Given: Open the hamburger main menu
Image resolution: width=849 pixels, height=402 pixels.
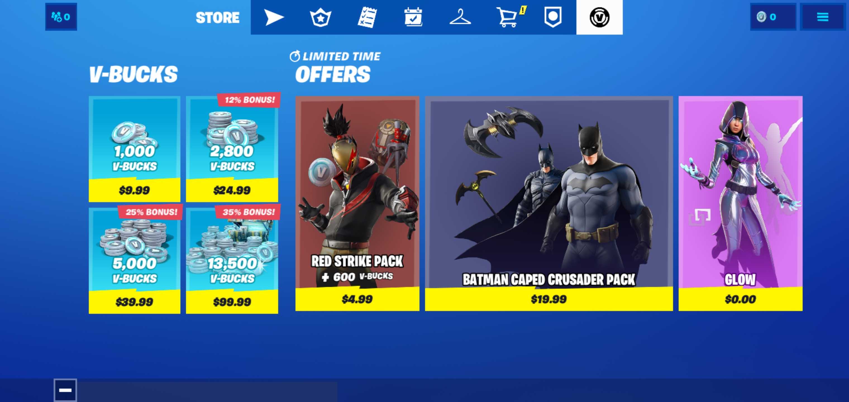Looking at the screenshot, I should click(x=822, y=17).
